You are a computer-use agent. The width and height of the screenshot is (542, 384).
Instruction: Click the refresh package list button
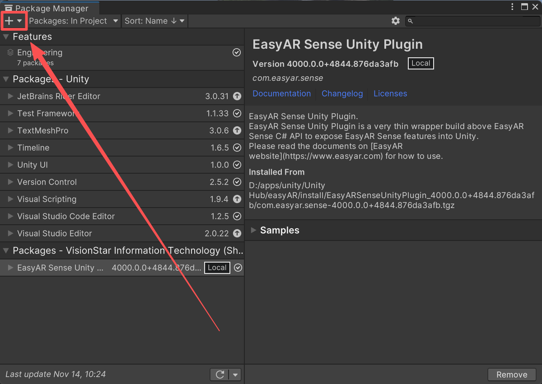tap(220, 375)
